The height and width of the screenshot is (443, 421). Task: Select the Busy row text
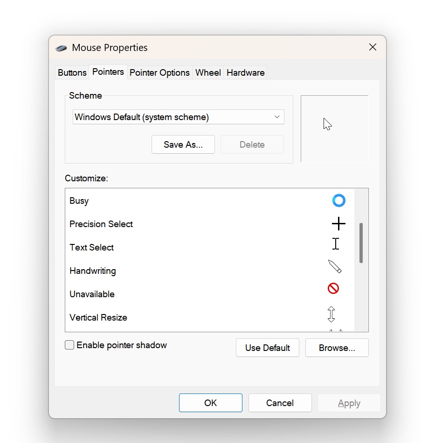79,200
